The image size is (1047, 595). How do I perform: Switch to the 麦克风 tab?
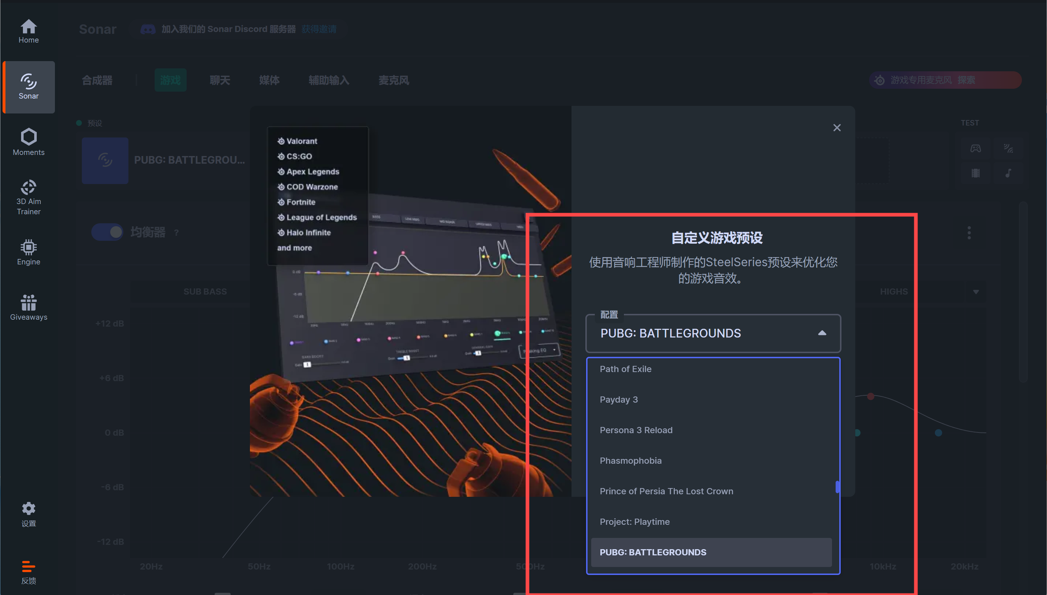click(394, 80)
